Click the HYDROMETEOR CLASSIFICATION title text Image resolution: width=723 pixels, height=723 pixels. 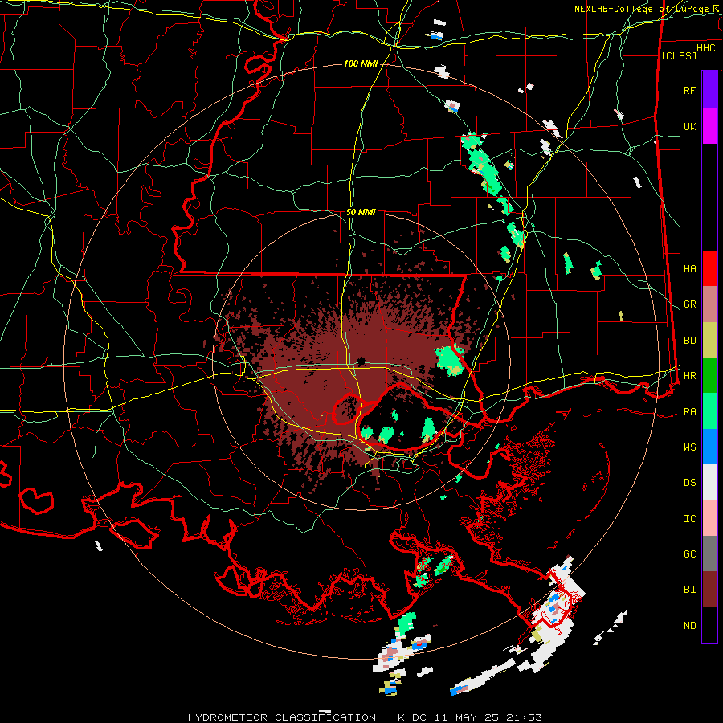(282, 717)
